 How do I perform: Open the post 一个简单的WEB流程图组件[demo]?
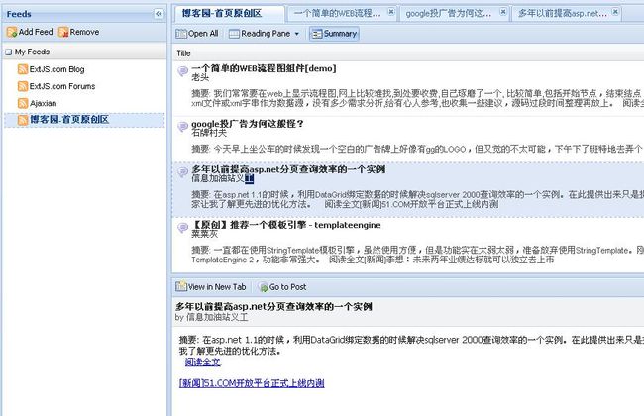264,68
